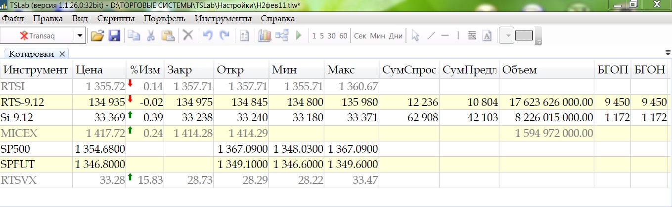The width and height of the screenshot is (672, 207).
Task: Click the Copy toolbar icon
Action: (134, 35)
